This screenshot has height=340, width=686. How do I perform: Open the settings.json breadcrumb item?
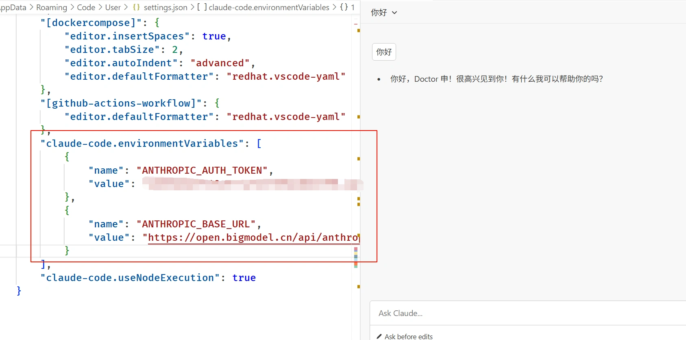click(x=166, y=7)
